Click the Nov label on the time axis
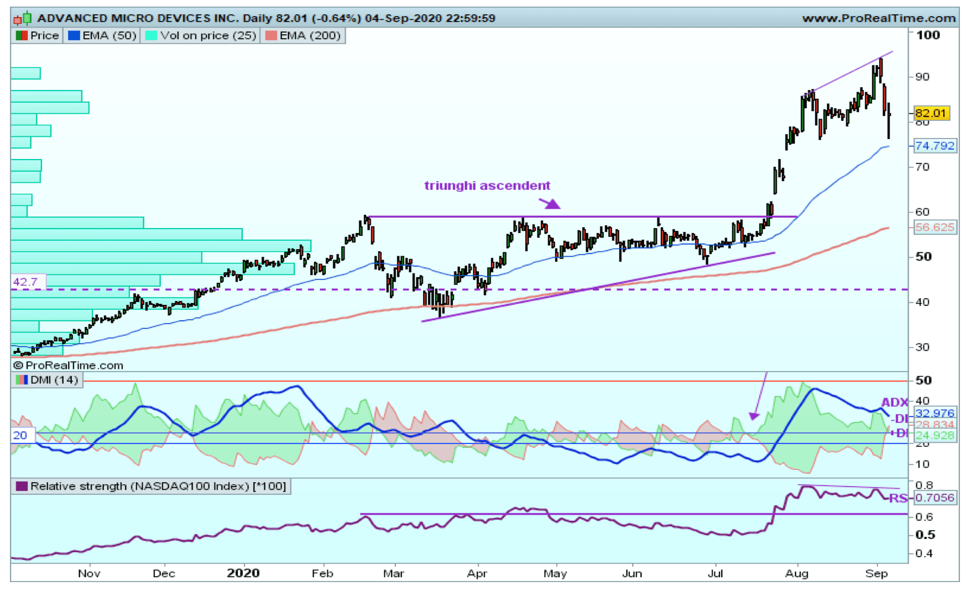971x592 pixels. [x=89, y=573]
